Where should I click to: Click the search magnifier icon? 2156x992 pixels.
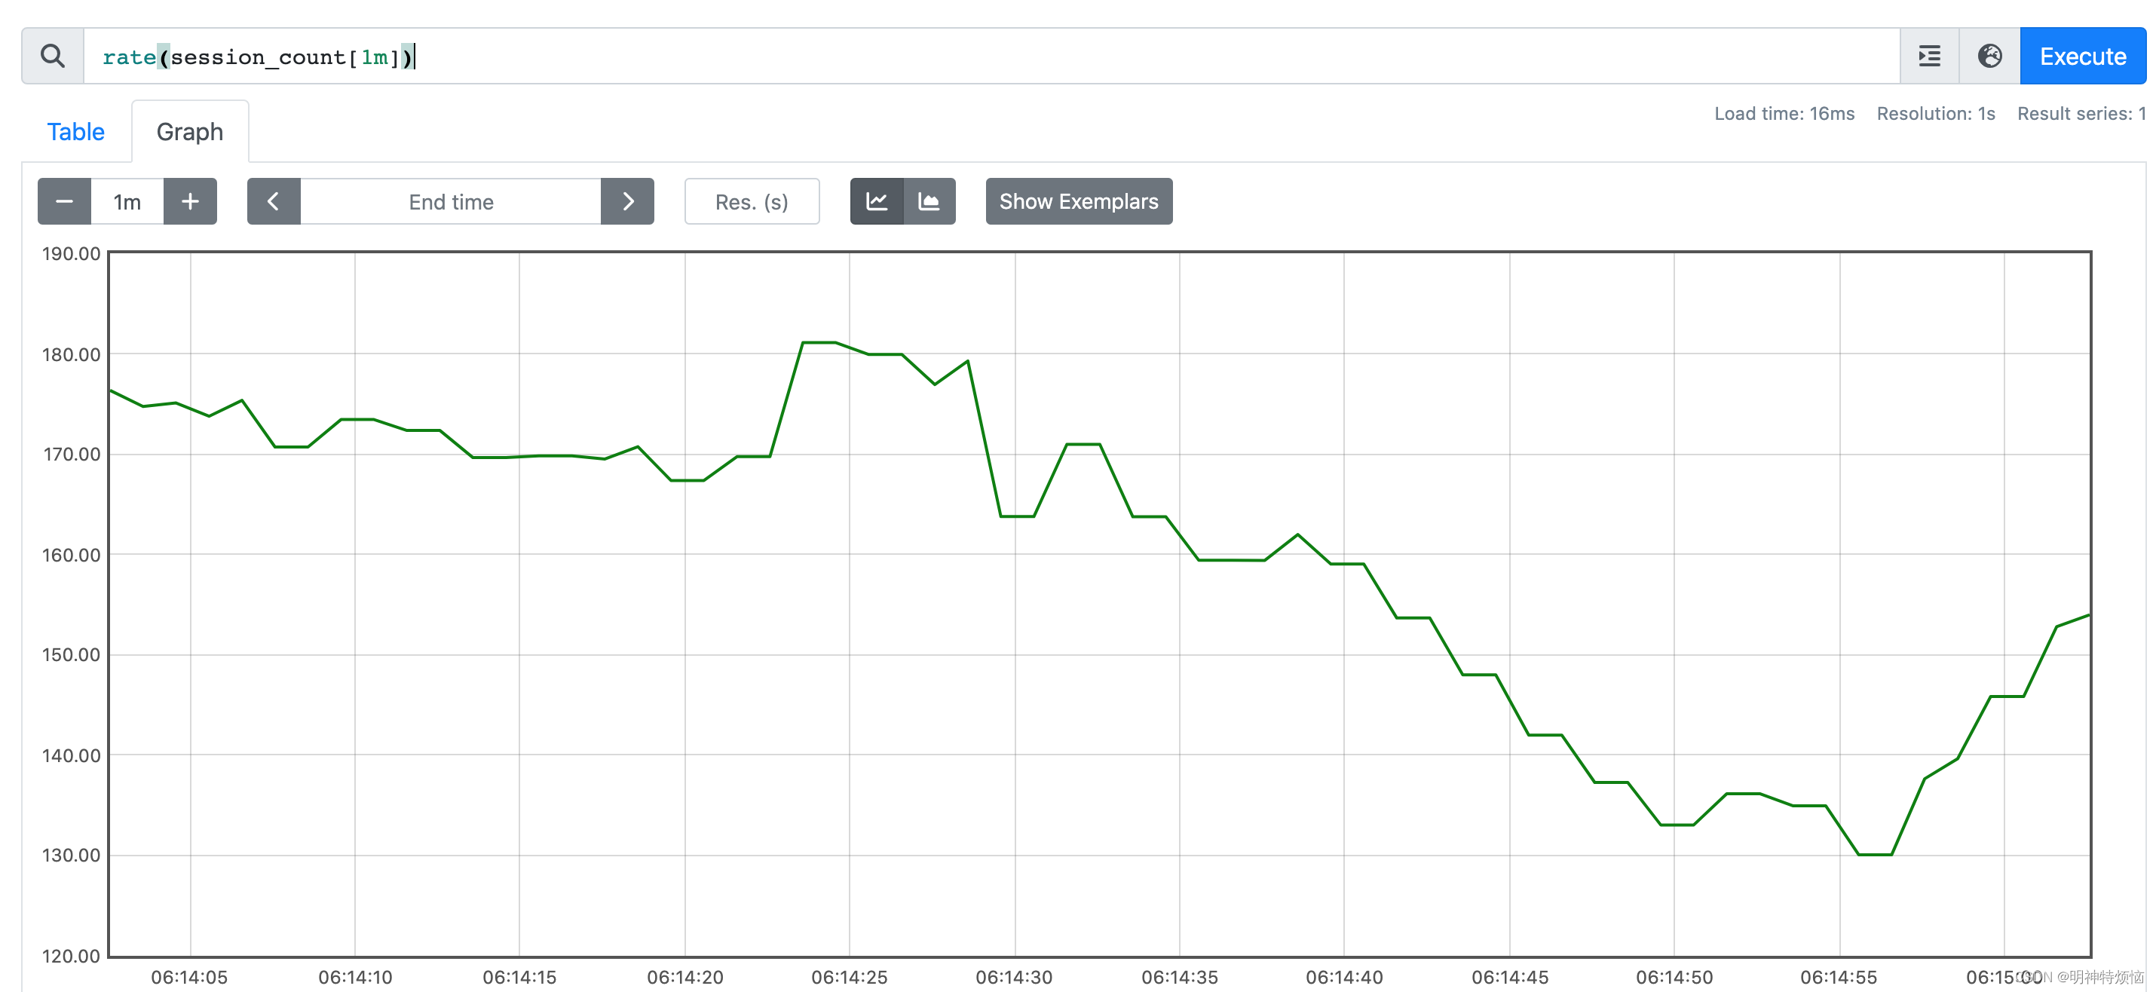point(53,56)
